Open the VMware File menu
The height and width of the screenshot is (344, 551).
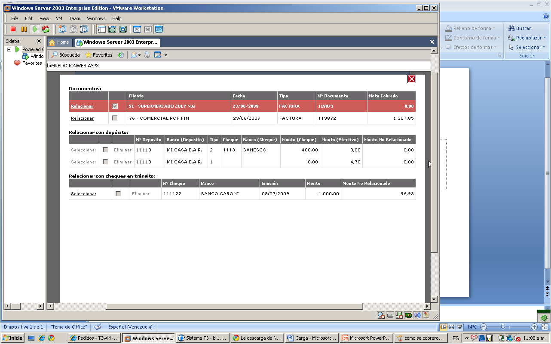tap(15, 18)
